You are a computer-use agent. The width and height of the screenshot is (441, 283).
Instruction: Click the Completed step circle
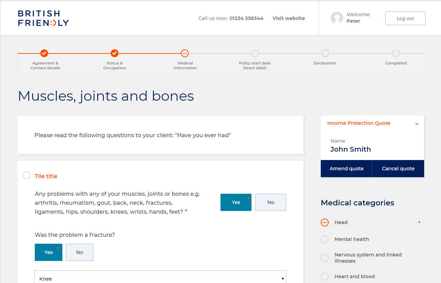pyautogui.click(x=396, y=53)
